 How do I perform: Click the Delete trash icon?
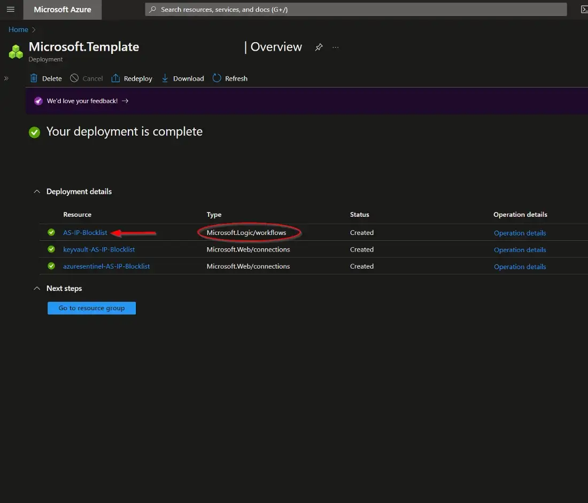pos(34,78)
